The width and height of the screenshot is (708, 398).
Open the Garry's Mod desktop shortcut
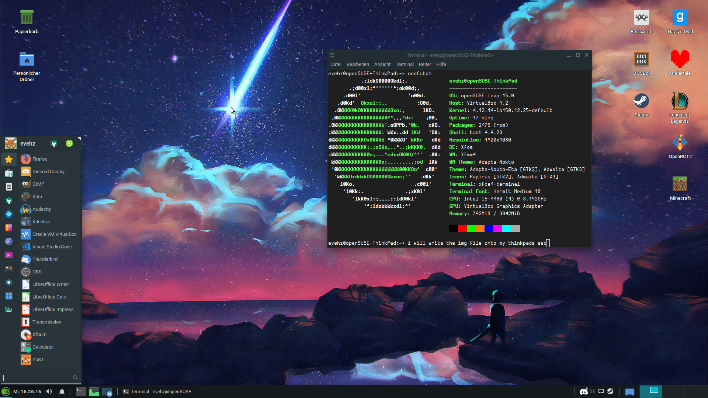point(680,22)
